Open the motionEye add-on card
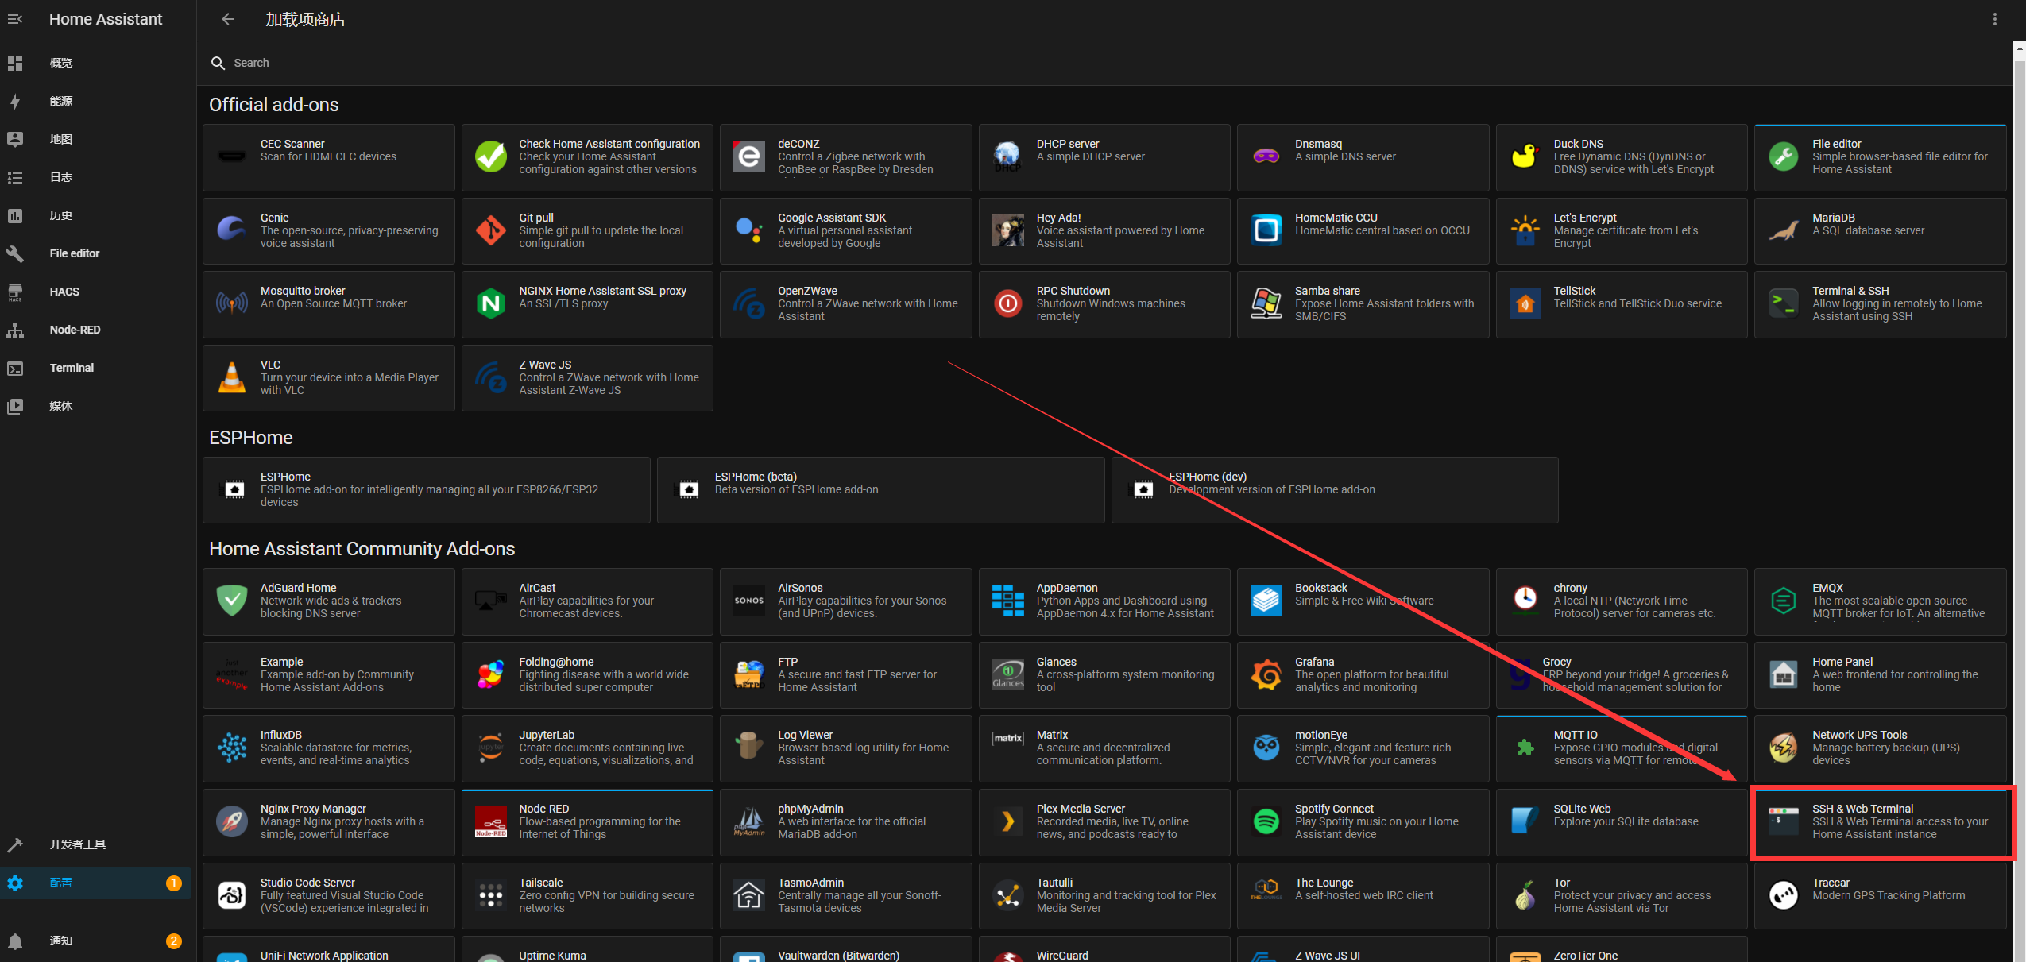Viewport: 2026px width, 962px height. tap(1363, 748)
